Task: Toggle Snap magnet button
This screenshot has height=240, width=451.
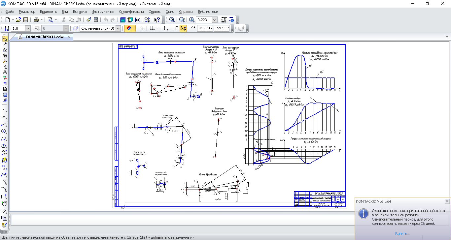Action: click(128, 28)
